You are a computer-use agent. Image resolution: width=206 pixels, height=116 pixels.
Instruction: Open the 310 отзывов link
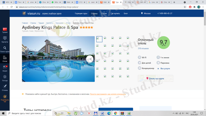pyautogui.click(x=143, y=48)
